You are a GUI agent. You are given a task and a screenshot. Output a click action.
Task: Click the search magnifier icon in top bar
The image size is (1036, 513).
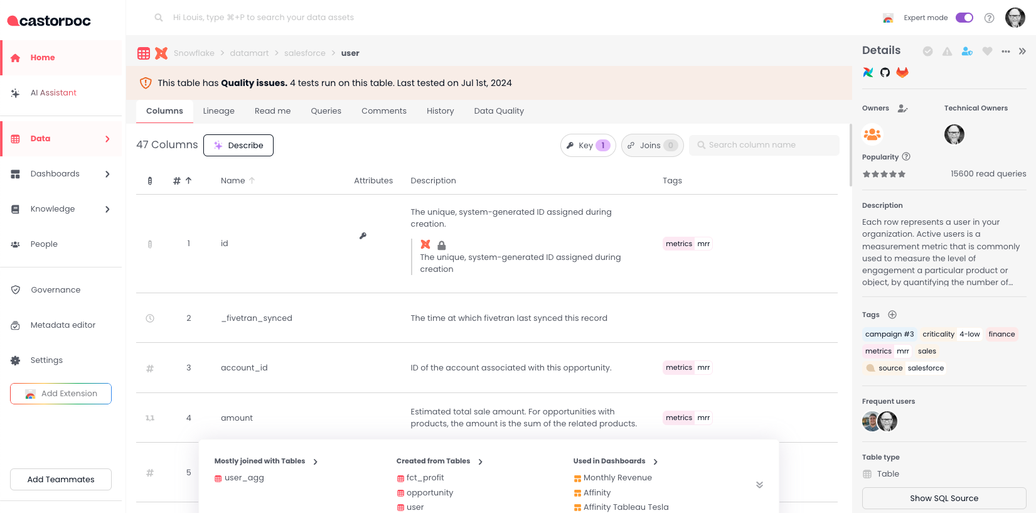tap(159, 18)
